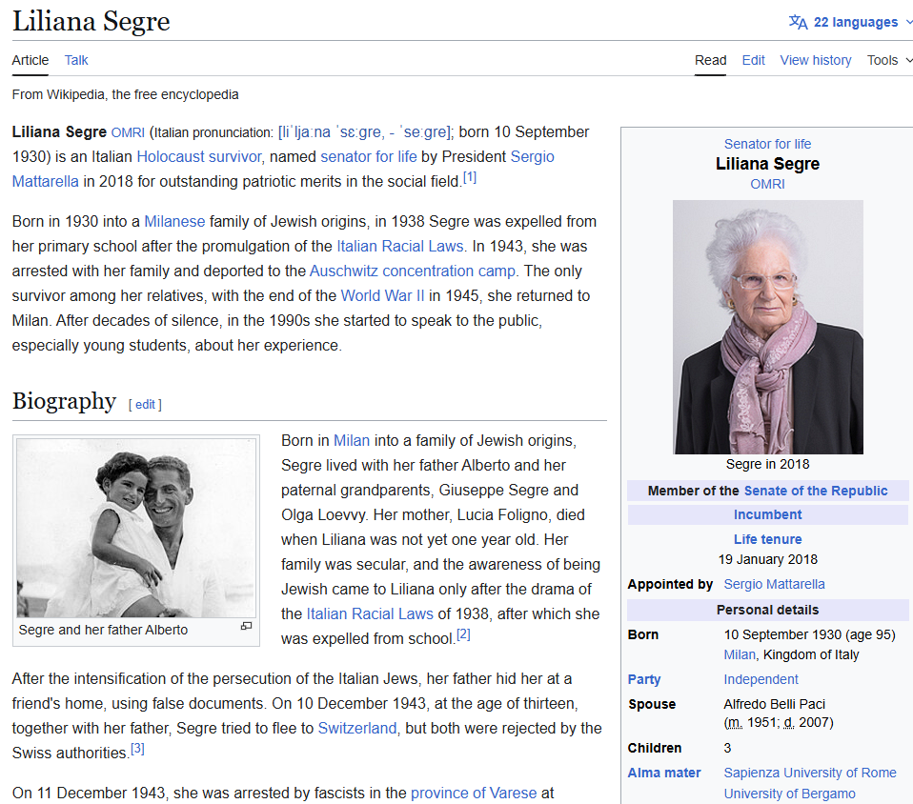The image size is (913, 804).
Task: Open the Milanese link
Action: tap(174, 221)
